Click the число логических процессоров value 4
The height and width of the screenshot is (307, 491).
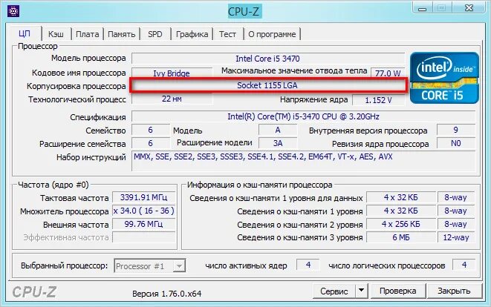[464, 265]
